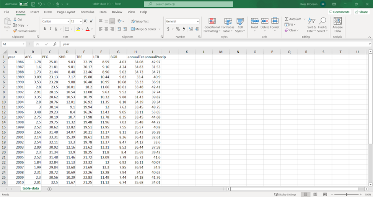The height and width of the screenshot is (197, 373).
Task: Click the Format as Table icon
Action: click(x=228, y=22)
